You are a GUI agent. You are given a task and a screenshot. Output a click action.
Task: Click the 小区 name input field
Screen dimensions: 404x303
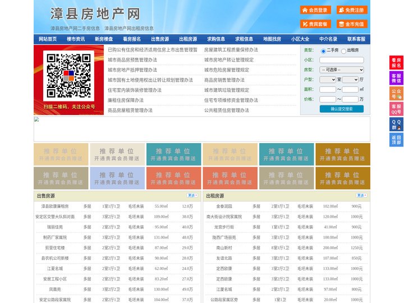click(x=342, y=60)
